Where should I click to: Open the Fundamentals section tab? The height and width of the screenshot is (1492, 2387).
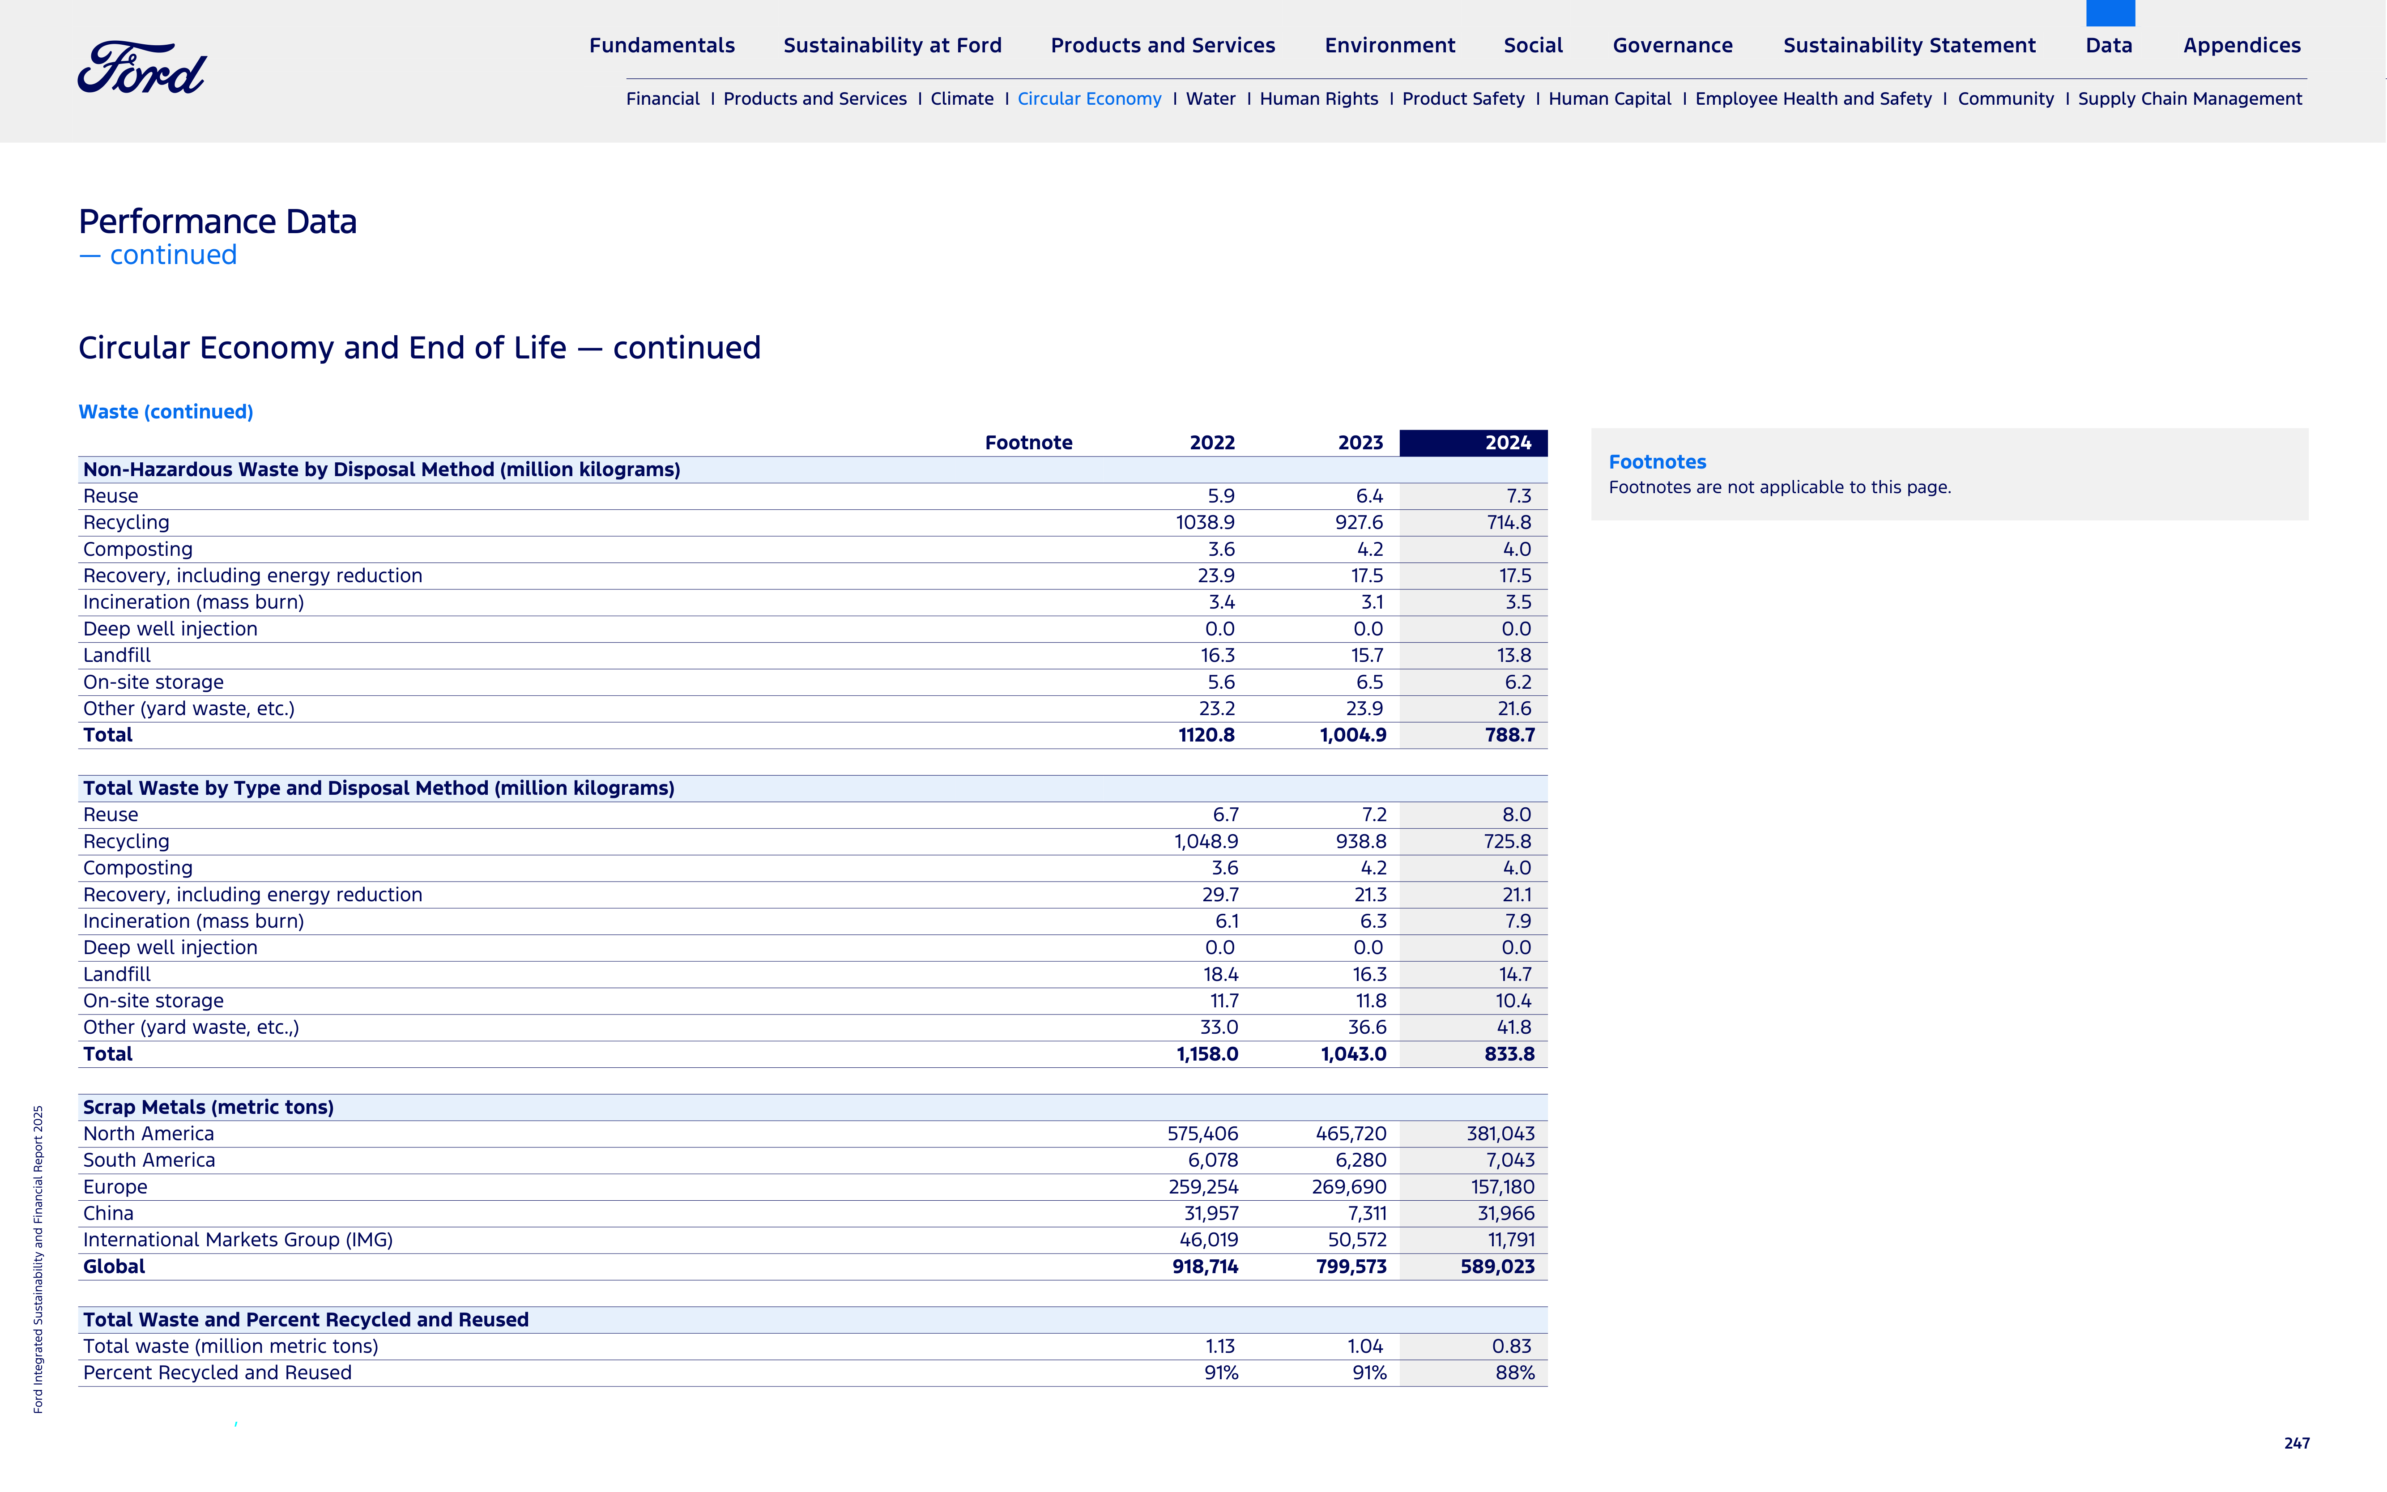662,45
